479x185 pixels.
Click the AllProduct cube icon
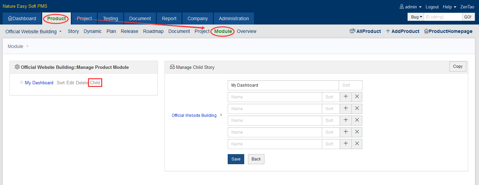coord(353,31)
